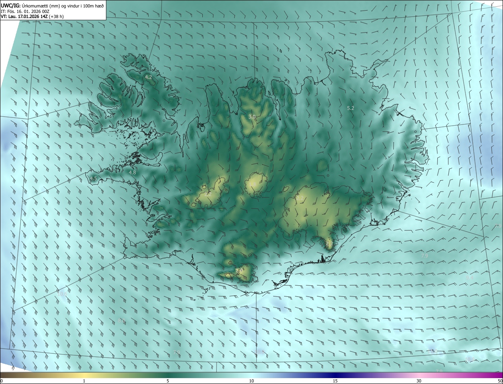This screenshot has width=503, height=384.
Task: Click the colorbar tick label 5
Action: pos(168,381)
